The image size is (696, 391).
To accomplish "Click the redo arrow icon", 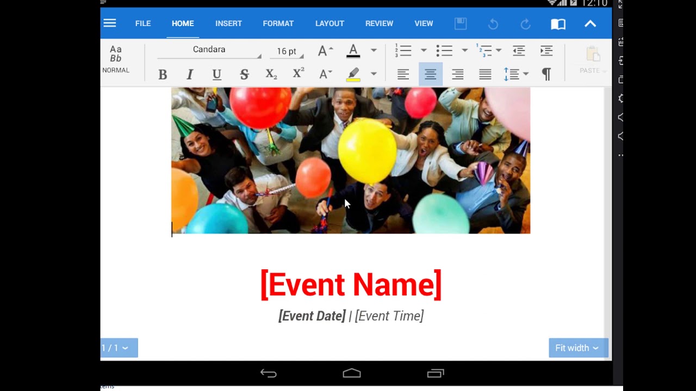I will tap(525, 24).
